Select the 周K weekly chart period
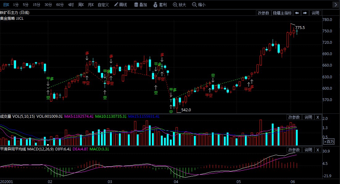Viewport: 340px width, 184px height. click(81, 5)
